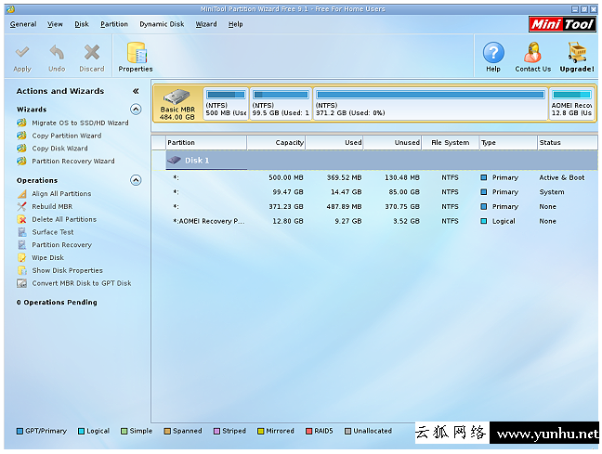Click the Partition Recovery Wizard icon
The image size is (602, 454).
point(21,161)
